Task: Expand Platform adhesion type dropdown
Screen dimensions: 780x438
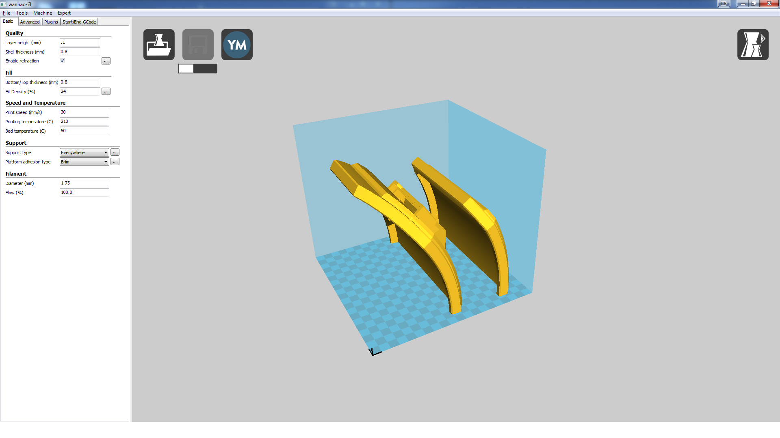Action: click(x=84, y=162)
